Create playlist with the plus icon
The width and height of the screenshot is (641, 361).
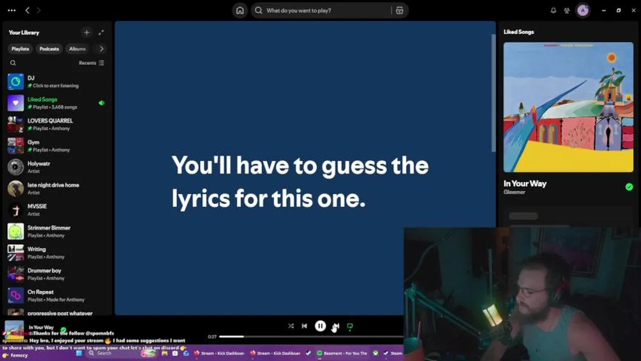87,33
